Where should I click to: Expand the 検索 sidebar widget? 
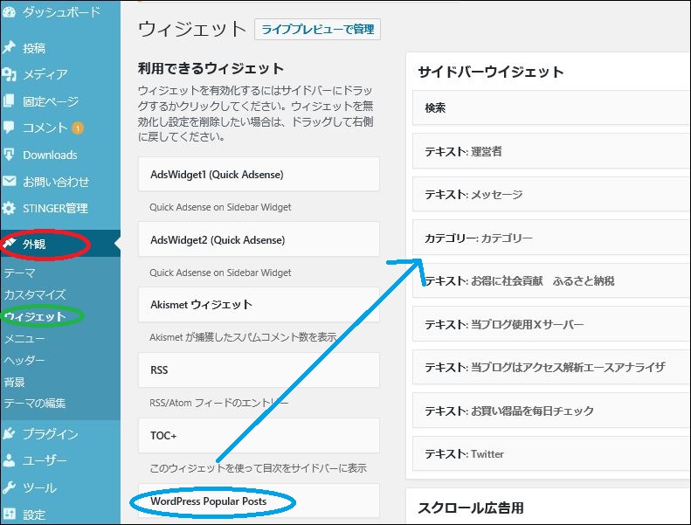551,107
